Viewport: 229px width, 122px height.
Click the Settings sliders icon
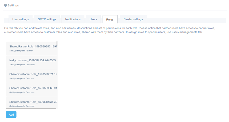(x=5, y=5)
